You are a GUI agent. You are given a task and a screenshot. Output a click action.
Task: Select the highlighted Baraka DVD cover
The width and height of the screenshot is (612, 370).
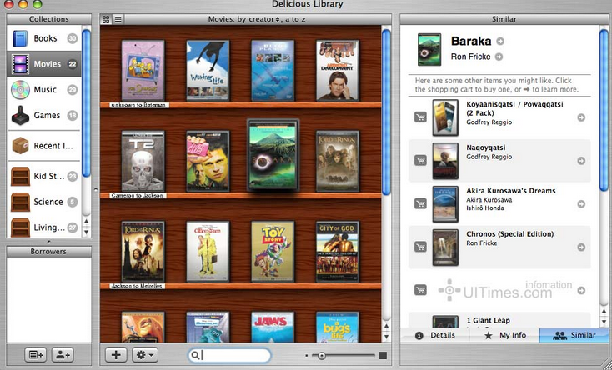pos(273,155)
